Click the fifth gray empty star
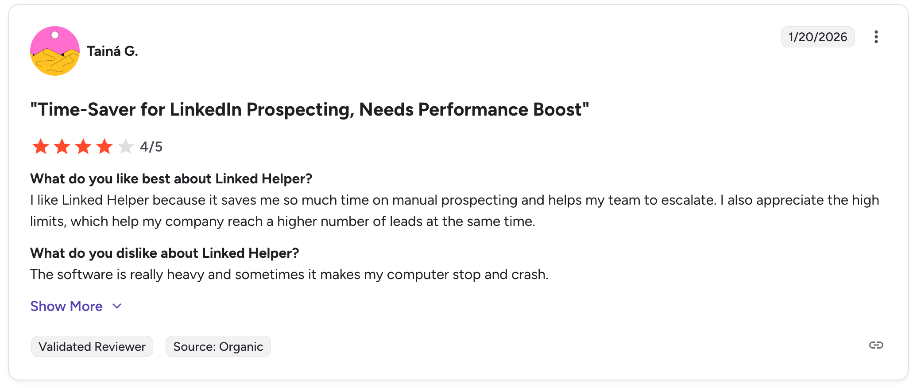Screen dimensions: 913x388 tap(126, 147)
